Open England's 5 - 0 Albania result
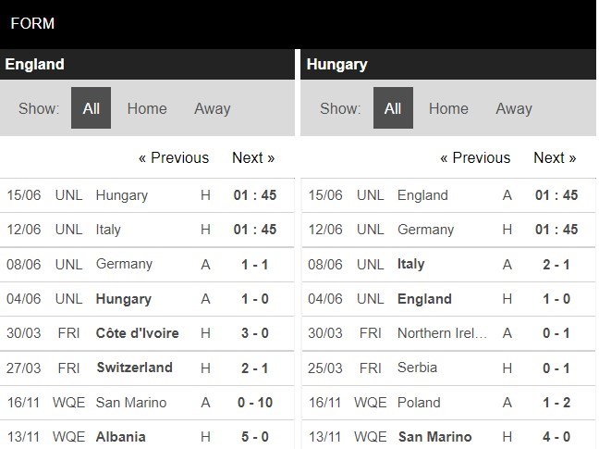This screenshot has width=599, height=449. (x=253, y=437)
